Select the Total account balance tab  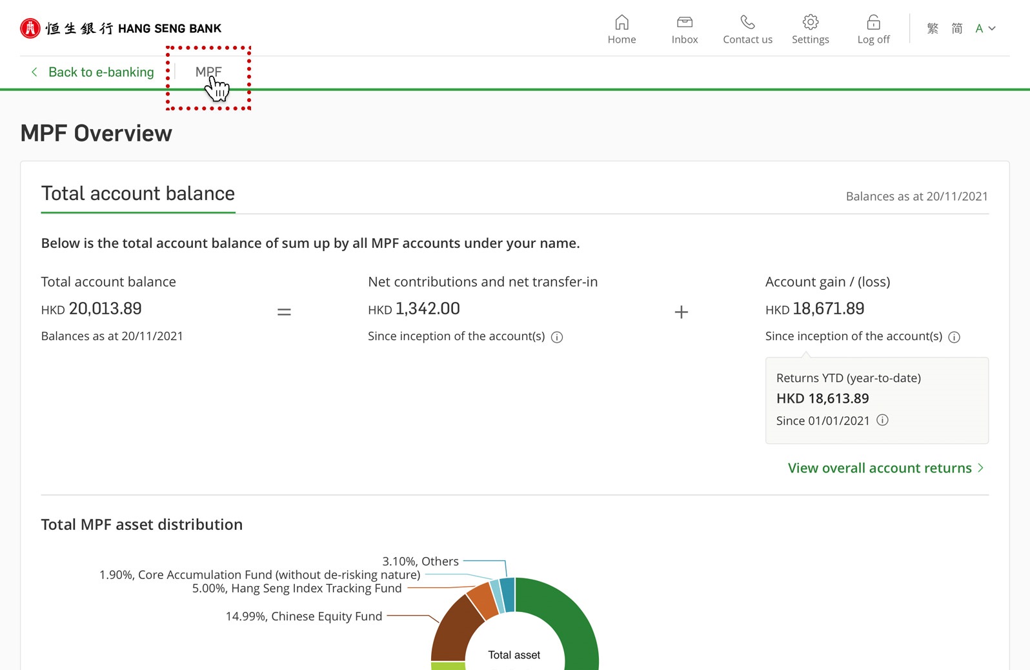[x=138, y=194]
